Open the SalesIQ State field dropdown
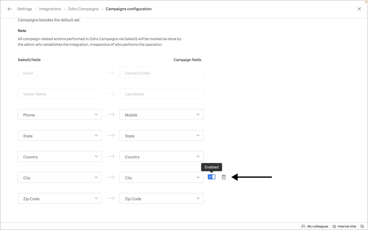 click(x=60, y=136)
